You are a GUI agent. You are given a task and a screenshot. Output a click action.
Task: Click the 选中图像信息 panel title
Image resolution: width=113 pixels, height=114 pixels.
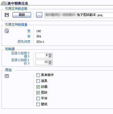click(x=18, y=3)
